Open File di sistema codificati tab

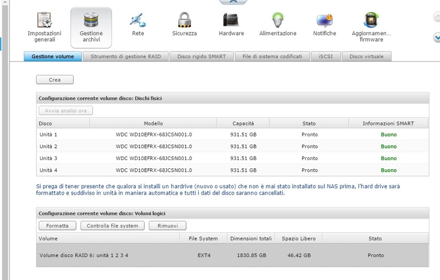(x=272, y=56)
